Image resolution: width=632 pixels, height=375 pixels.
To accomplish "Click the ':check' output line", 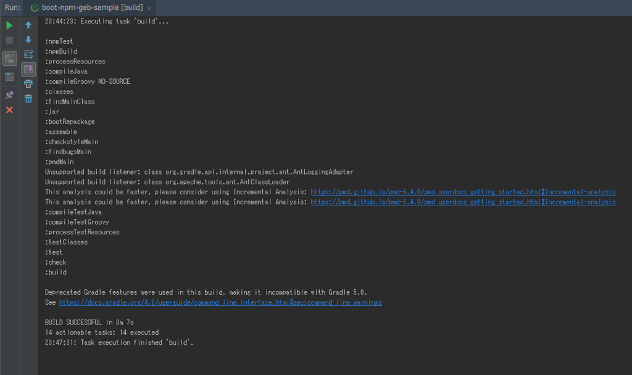I will pyautogui.click(x=56, y=263).
